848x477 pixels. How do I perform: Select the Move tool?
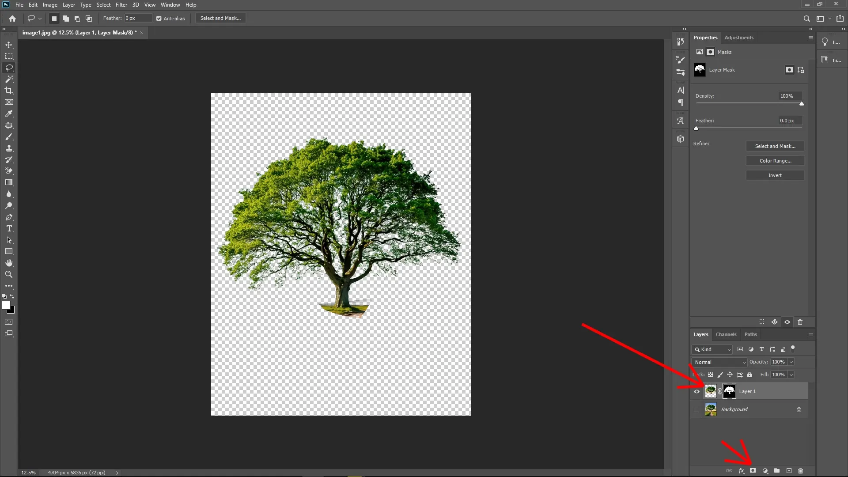pyautogui.click(x=9, y=45)
